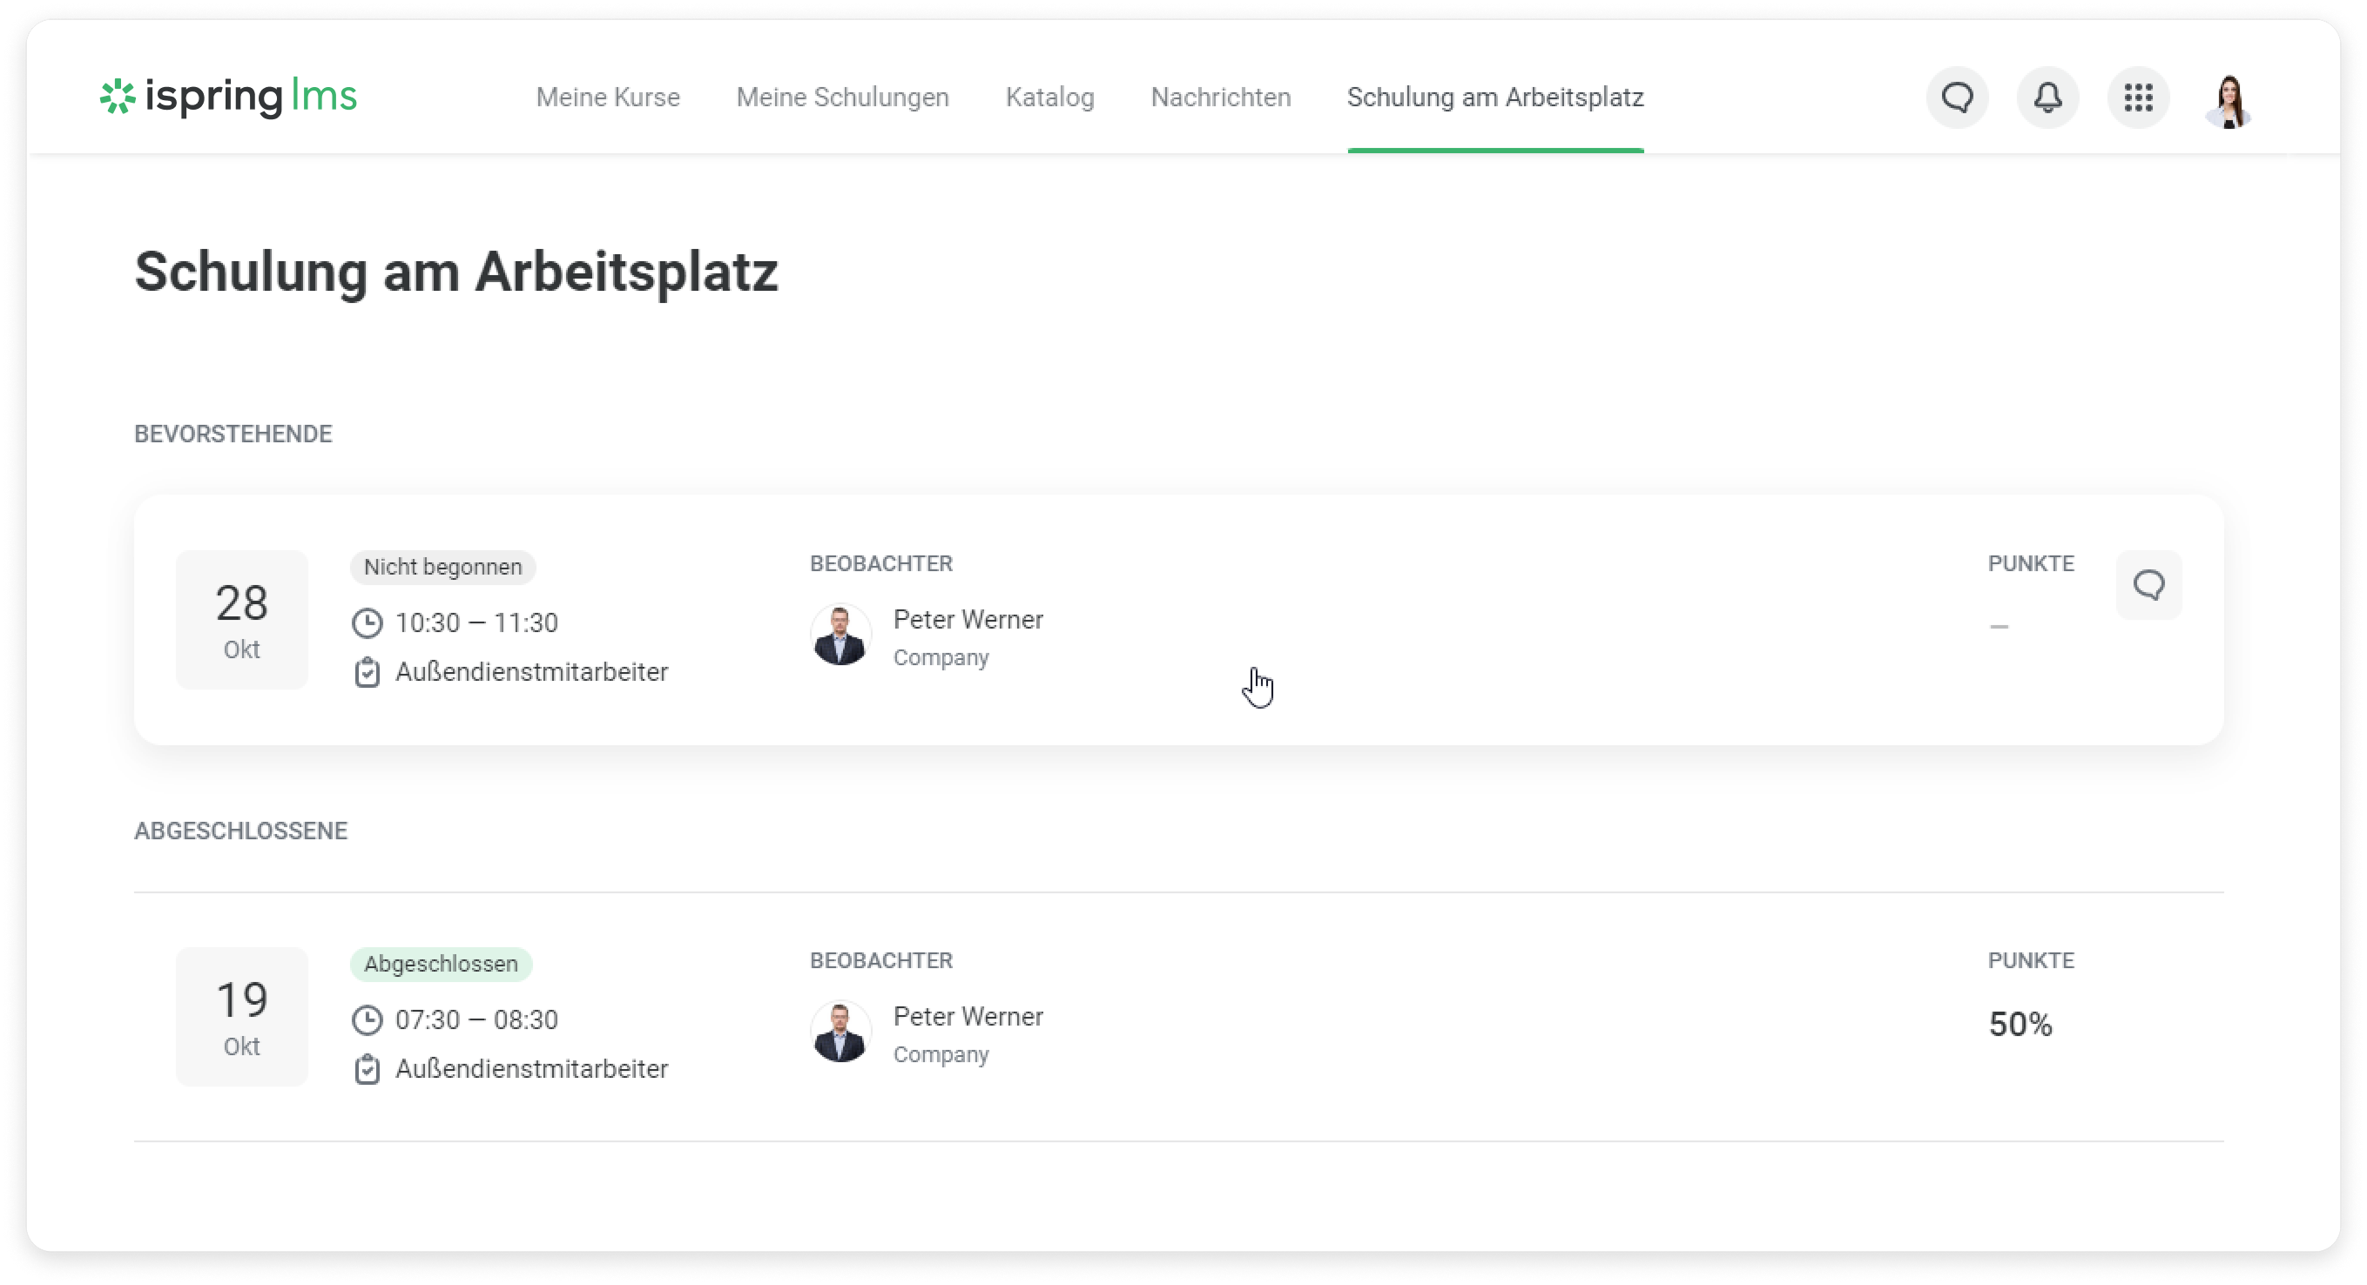Open the Katalog tab

pos(1049,98)
